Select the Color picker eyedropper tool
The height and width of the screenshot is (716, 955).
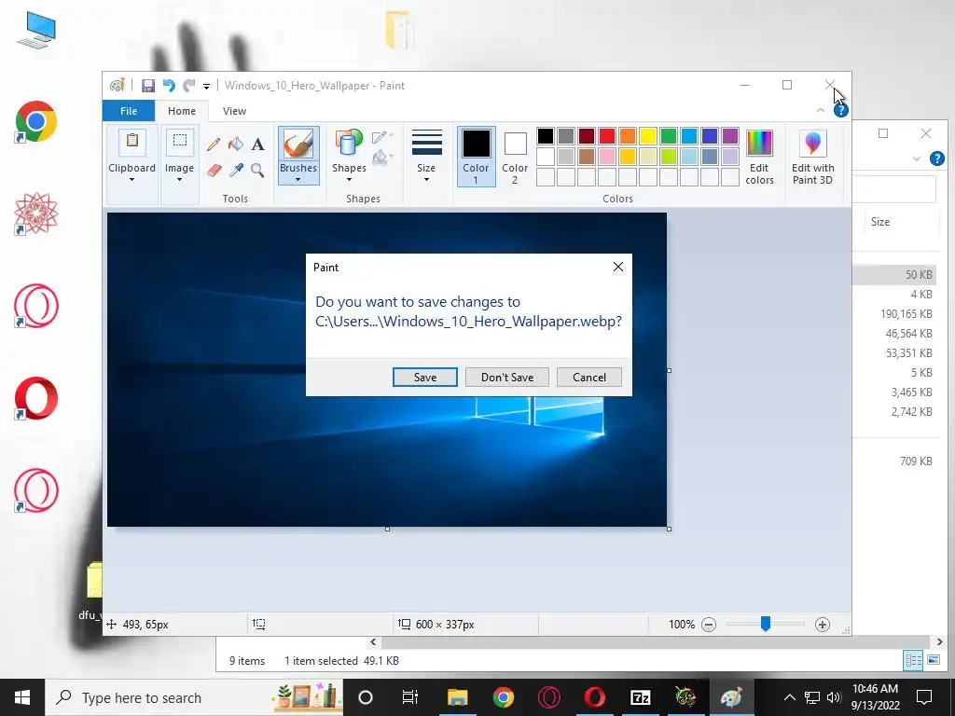coord(236,170)
